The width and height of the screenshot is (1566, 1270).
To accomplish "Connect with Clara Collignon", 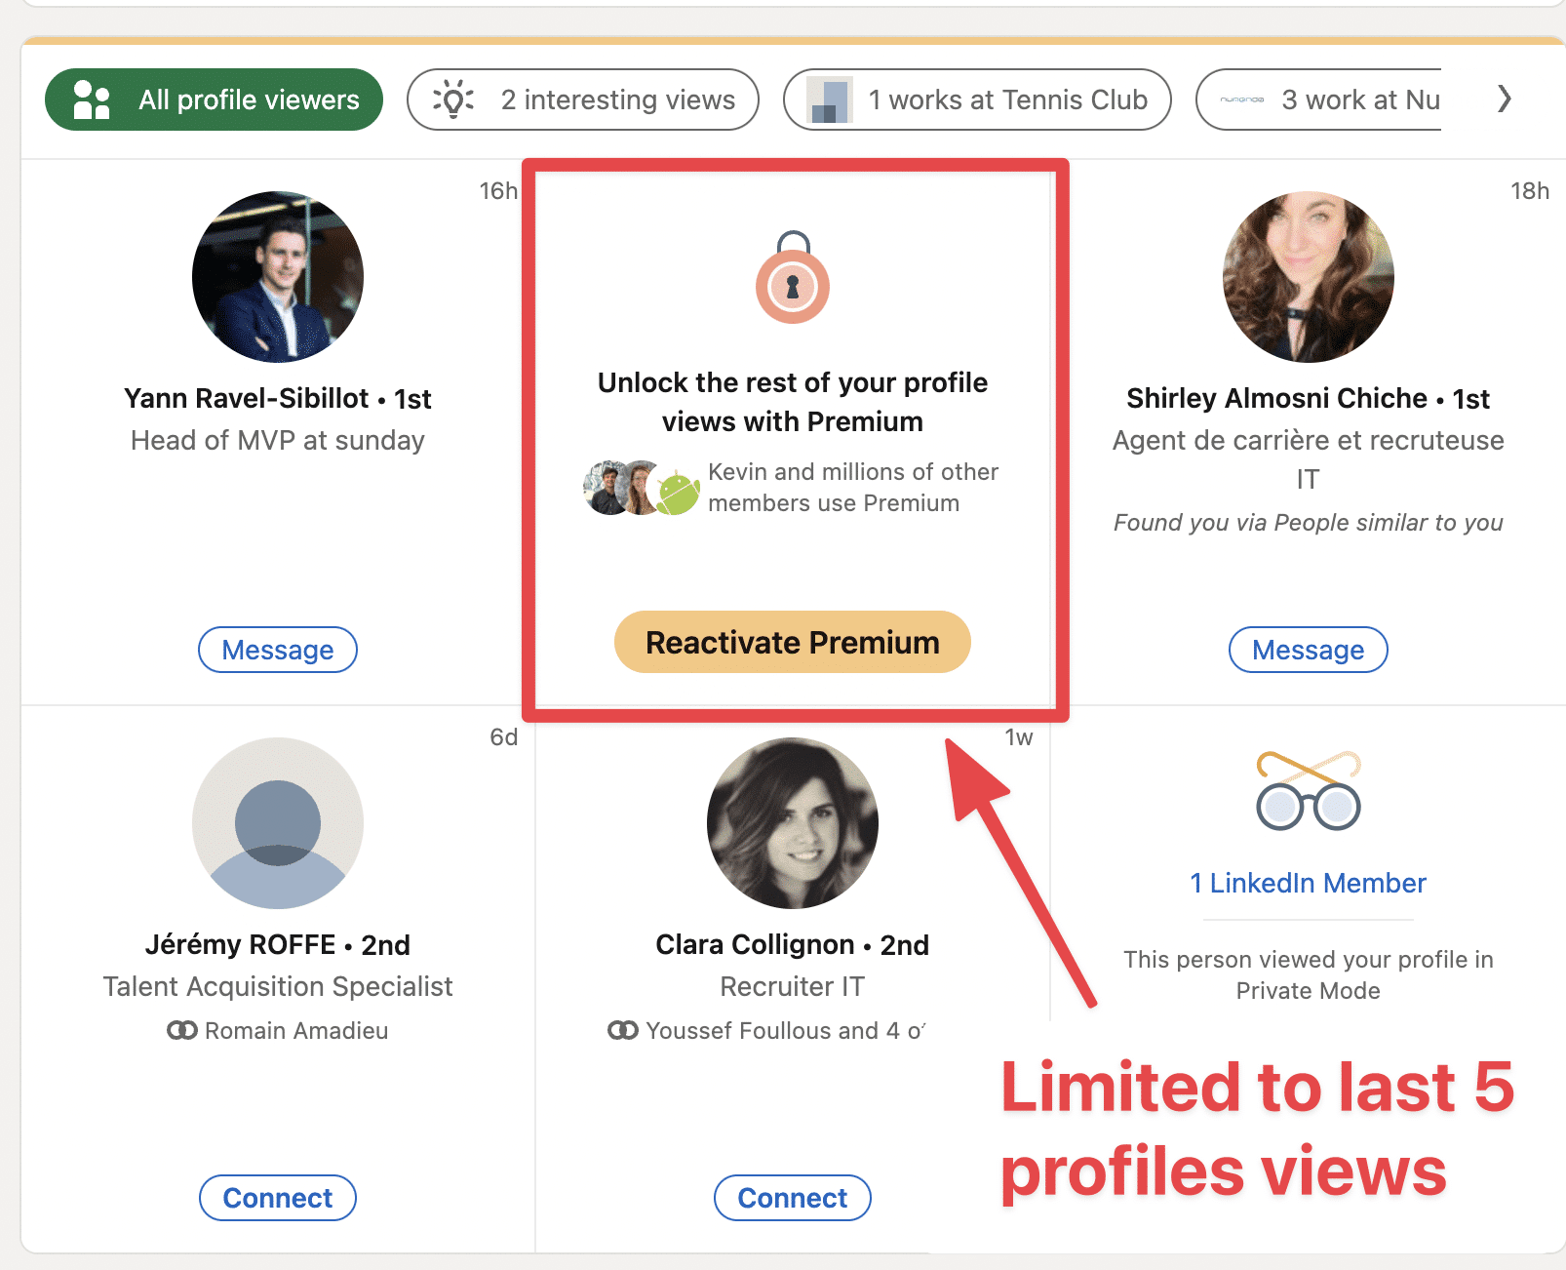I will click(793, 1198).
